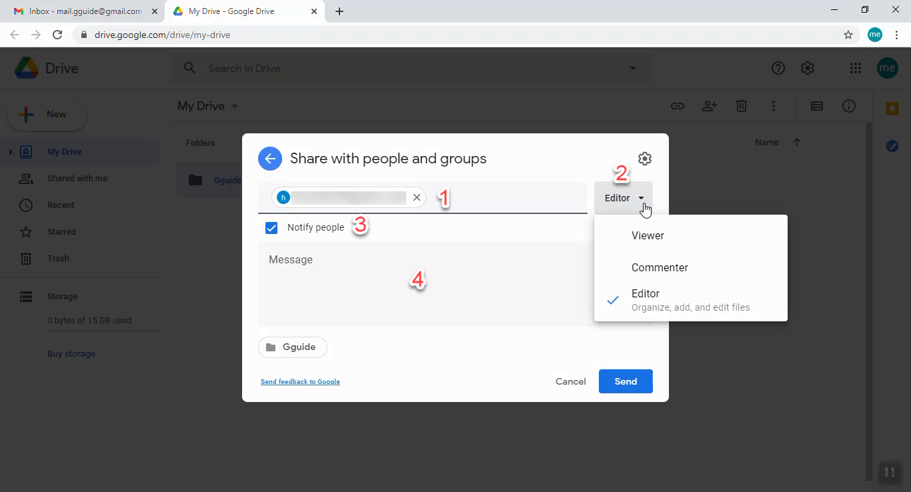Open link-sharing settings gear in dialog
Image resolution: width=911 pixels, height=492 pixels.
point(644,159)
